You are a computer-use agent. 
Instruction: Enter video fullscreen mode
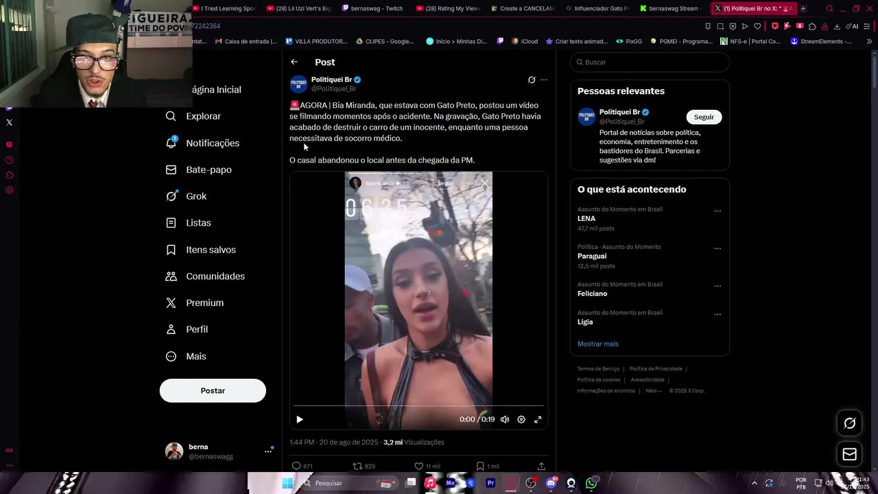tap(538, 419)
